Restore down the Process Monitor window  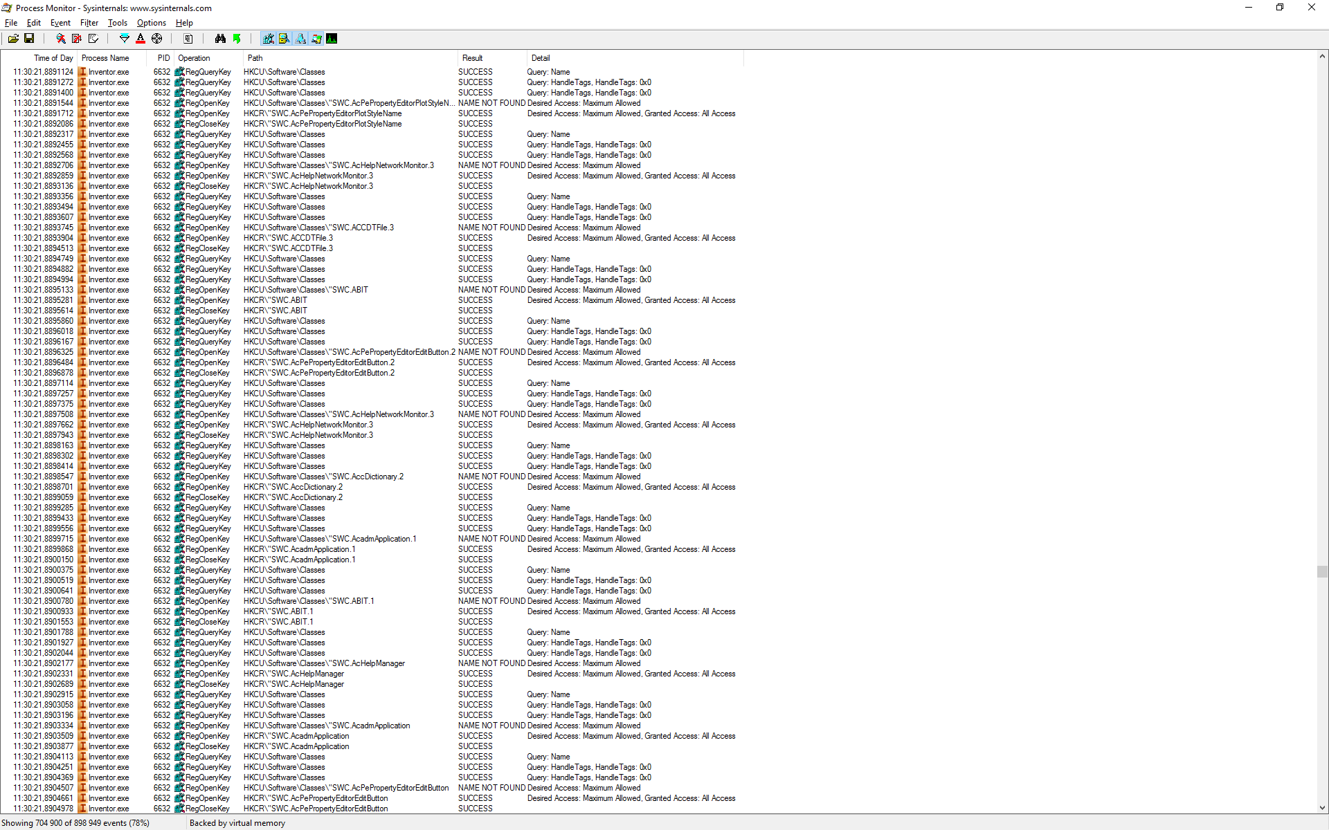[1280, 8]
